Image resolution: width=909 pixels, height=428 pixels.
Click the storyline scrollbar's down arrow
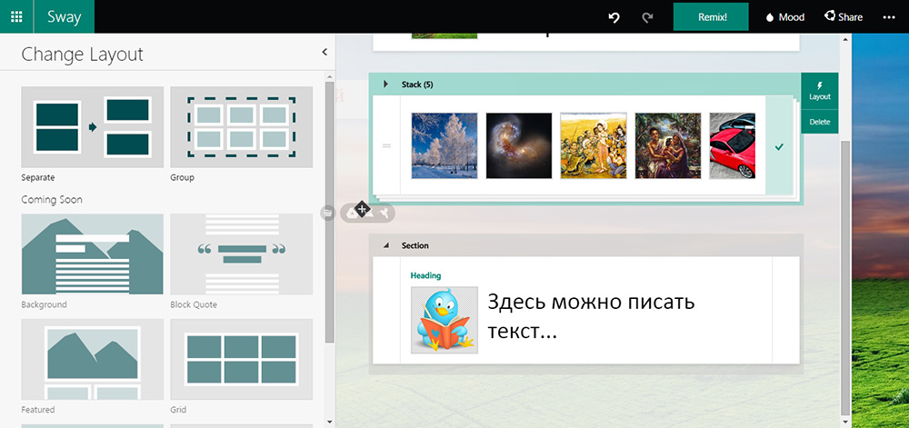click(x=845, y=423)
